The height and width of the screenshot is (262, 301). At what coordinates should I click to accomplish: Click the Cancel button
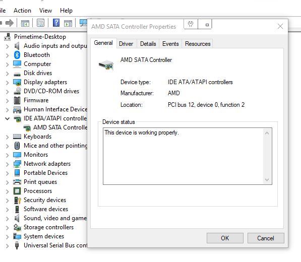click(x=266, y=238)
